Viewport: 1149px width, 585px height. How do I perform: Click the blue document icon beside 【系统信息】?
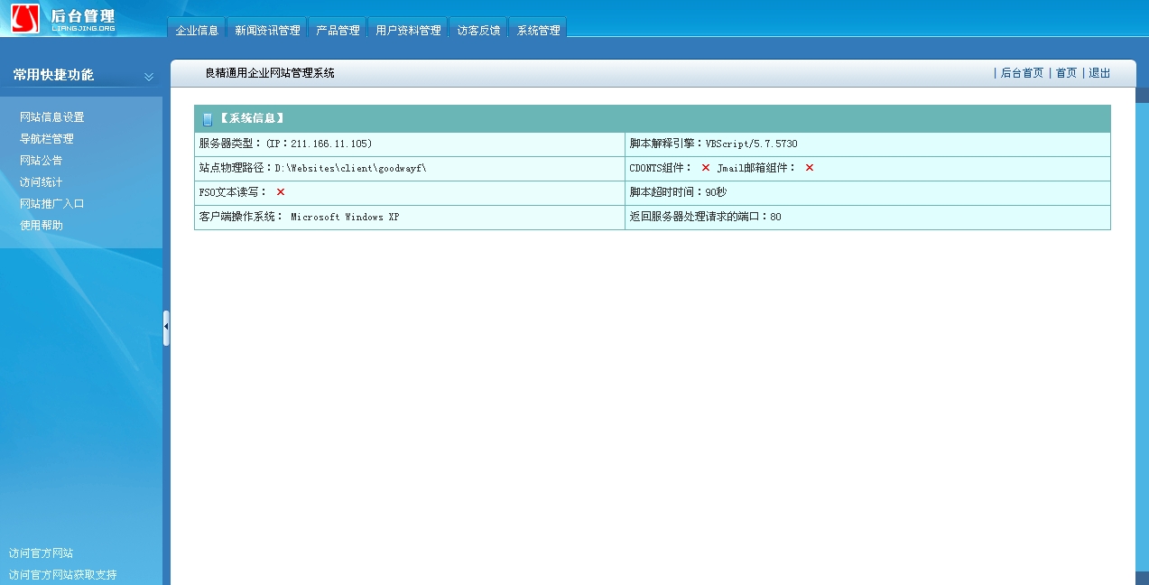(x=206, y=118)
